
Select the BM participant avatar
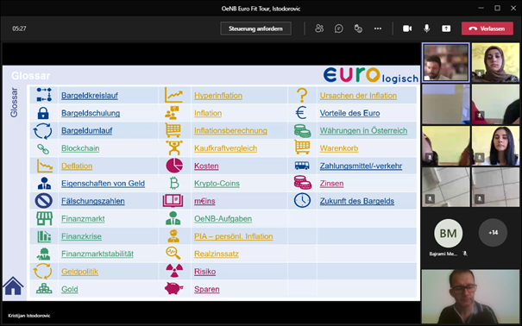(448, 233)
